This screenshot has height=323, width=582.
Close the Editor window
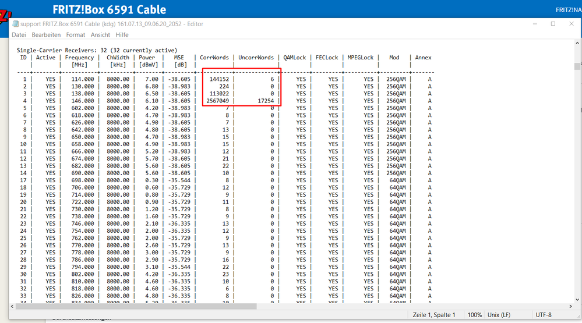(572, 24)
